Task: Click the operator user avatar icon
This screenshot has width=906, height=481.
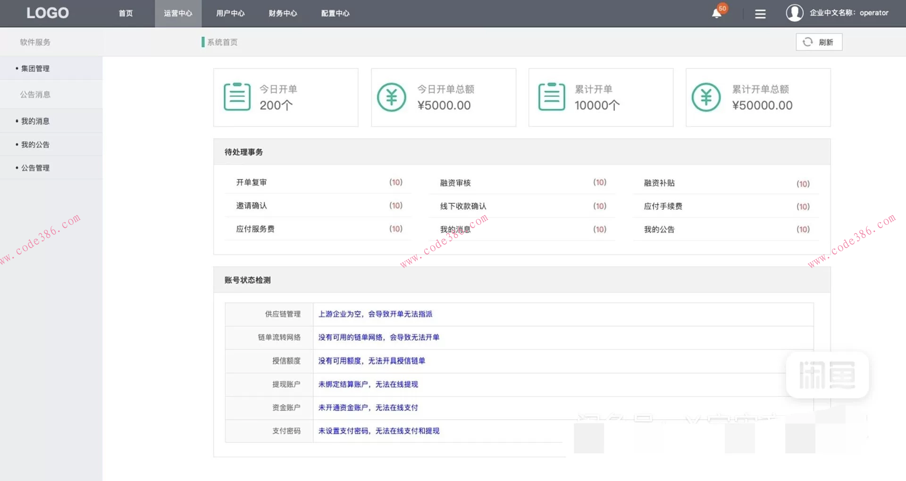Action: pos(794,13)
